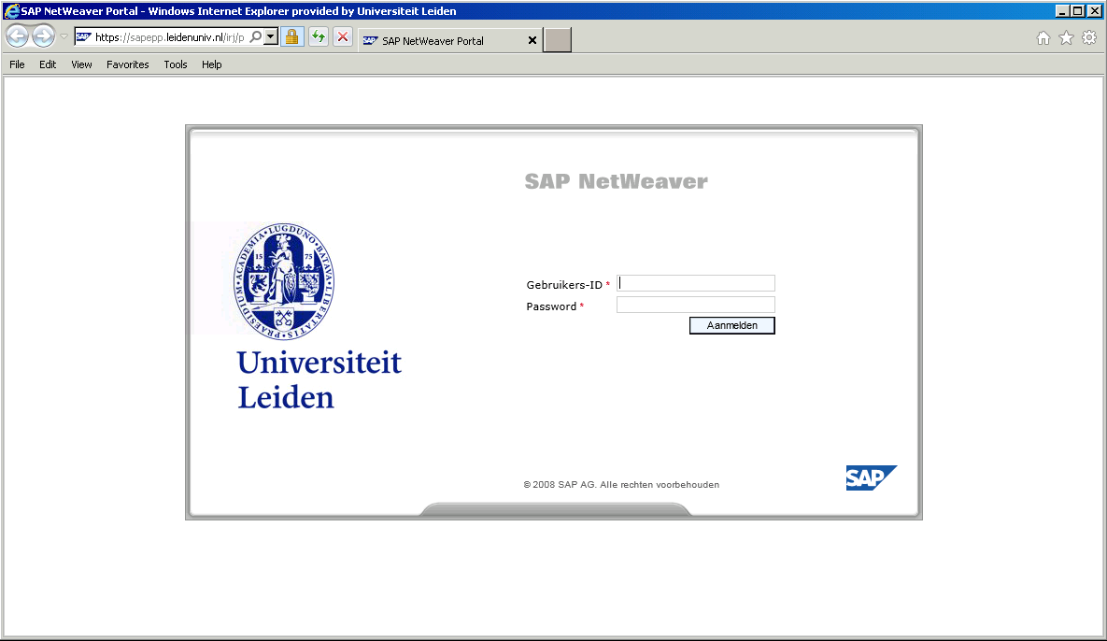Focus the Gebruikers-ID input field

click(696, 283)
